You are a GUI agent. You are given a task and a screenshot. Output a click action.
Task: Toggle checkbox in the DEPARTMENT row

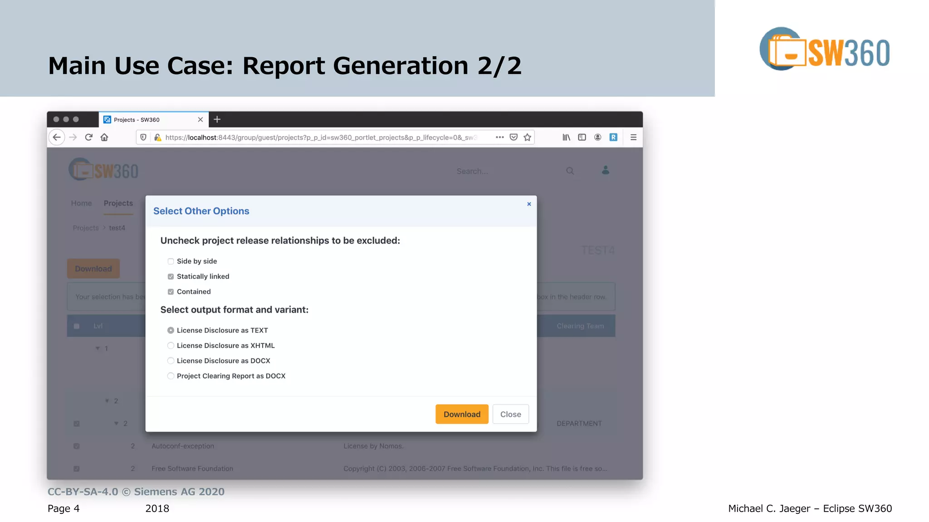pyautogui.click(x=77, y=424)
